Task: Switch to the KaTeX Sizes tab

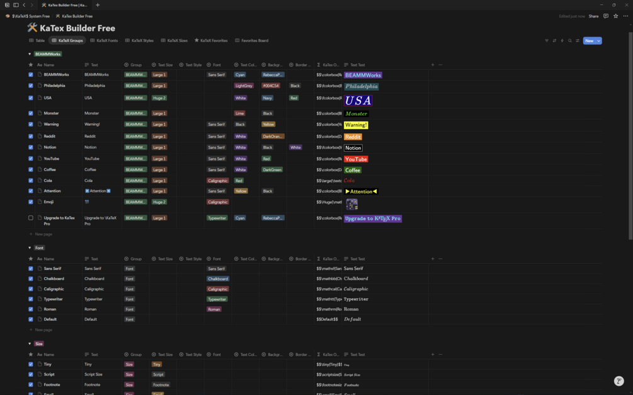Action: pos(174,40)
